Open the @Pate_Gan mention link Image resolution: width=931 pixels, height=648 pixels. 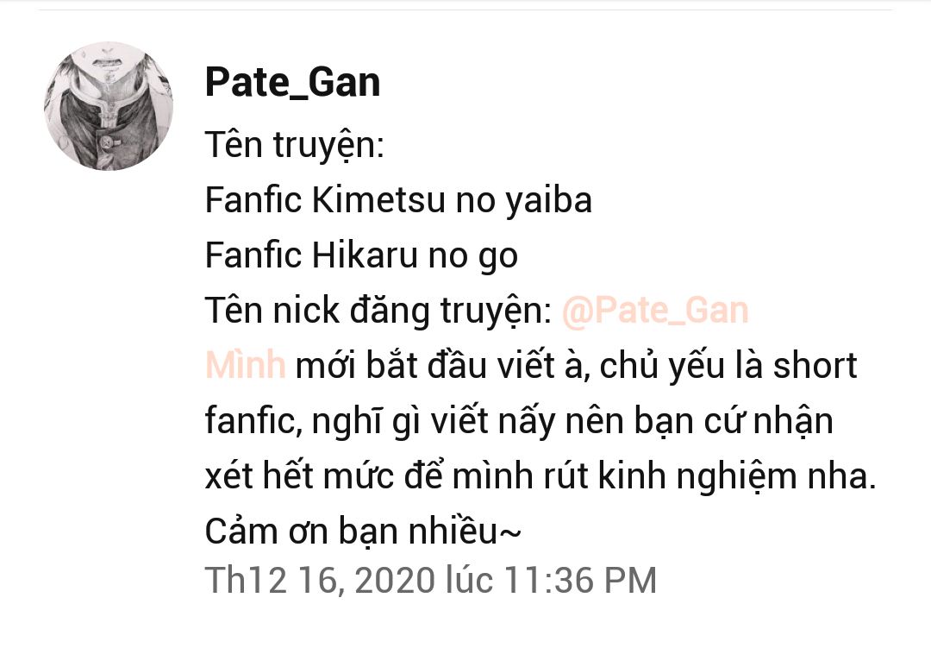click(x=655, y=311)
